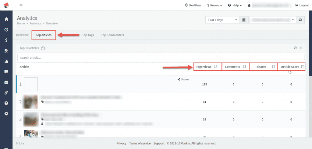Click the dollar sign sidebar icon
Image resolution: width=312 pixels, height=149 pixels.
(6, 40)
